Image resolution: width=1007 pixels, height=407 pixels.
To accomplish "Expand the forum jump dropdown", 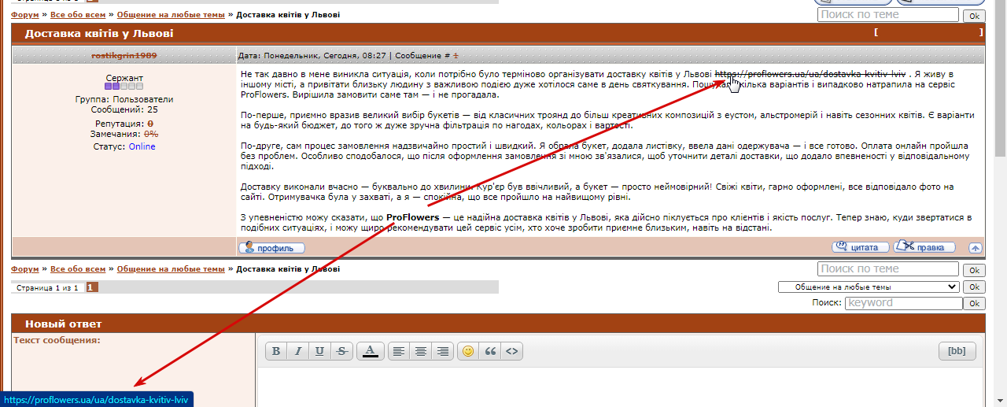I will click(869, 287).
